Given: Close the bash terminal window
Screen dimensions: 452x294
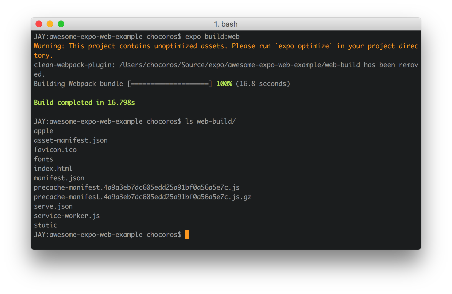Looking at the screenshot, I should 39,24.
